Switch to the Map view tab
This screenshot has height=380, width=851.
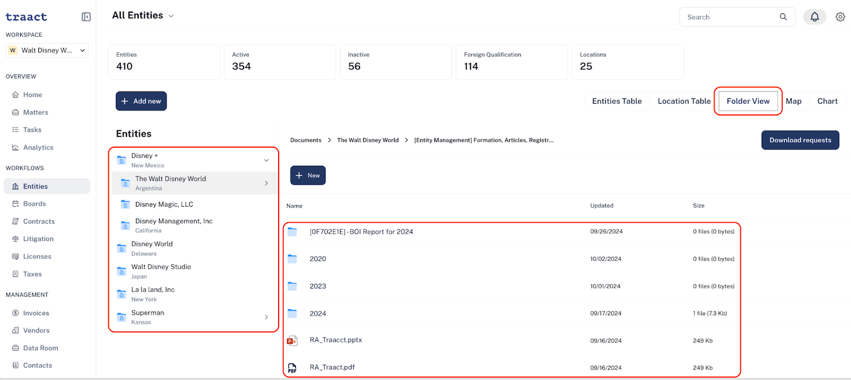point(794,101)
